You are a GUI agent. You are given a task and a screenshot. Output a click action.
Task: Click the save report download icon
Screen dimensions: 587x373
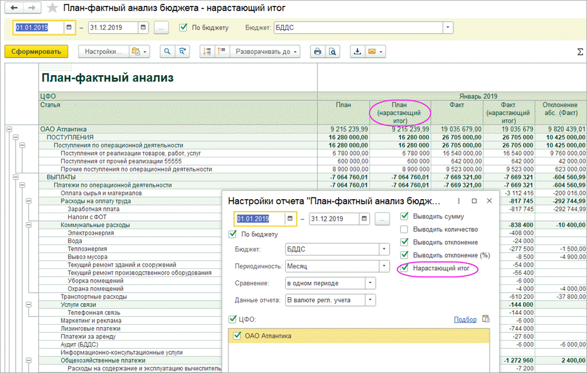coord(356,51)
